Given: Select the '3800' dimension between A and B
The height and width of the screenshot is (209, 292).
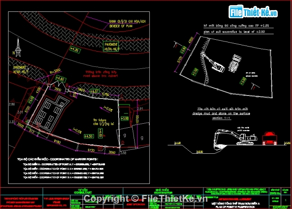Looking at the screenshot, I should pyautogui.click(x=57, y=89).
